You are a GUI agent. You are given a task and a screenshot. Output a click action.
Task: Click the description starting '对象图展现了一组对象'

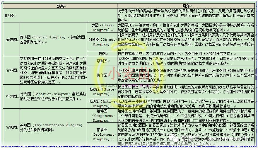[186, 42]
